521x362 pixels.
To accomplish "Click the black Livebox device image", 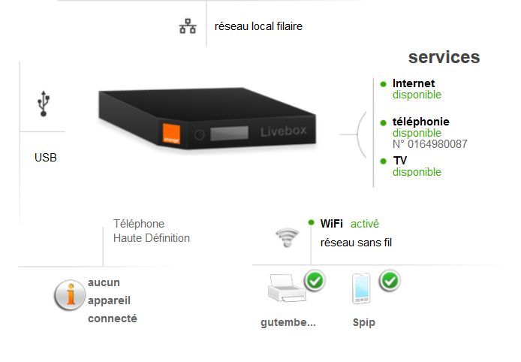I will click(x=207, y=119).
